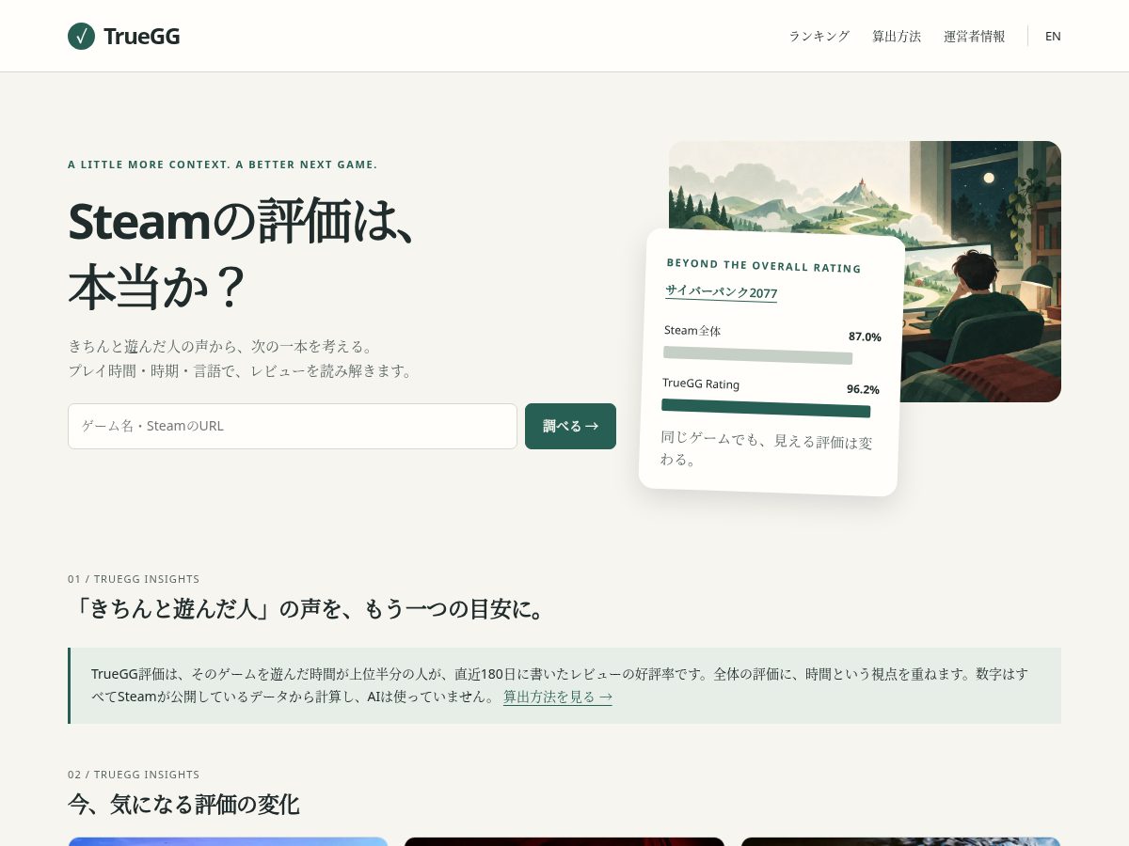This screenshot has height=846, width=1129.
Task: Open the ランキング menu item
Action: click(819, 36)
